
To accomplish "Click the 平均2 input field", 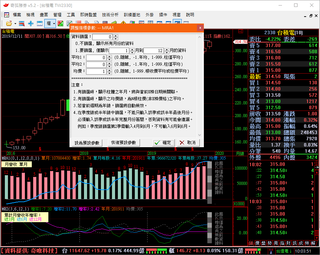I will click(96, 65).
